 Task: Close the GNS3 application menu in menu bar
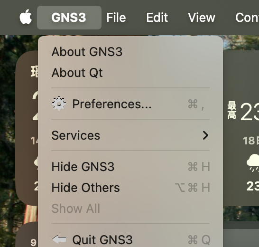coord(69,18)
